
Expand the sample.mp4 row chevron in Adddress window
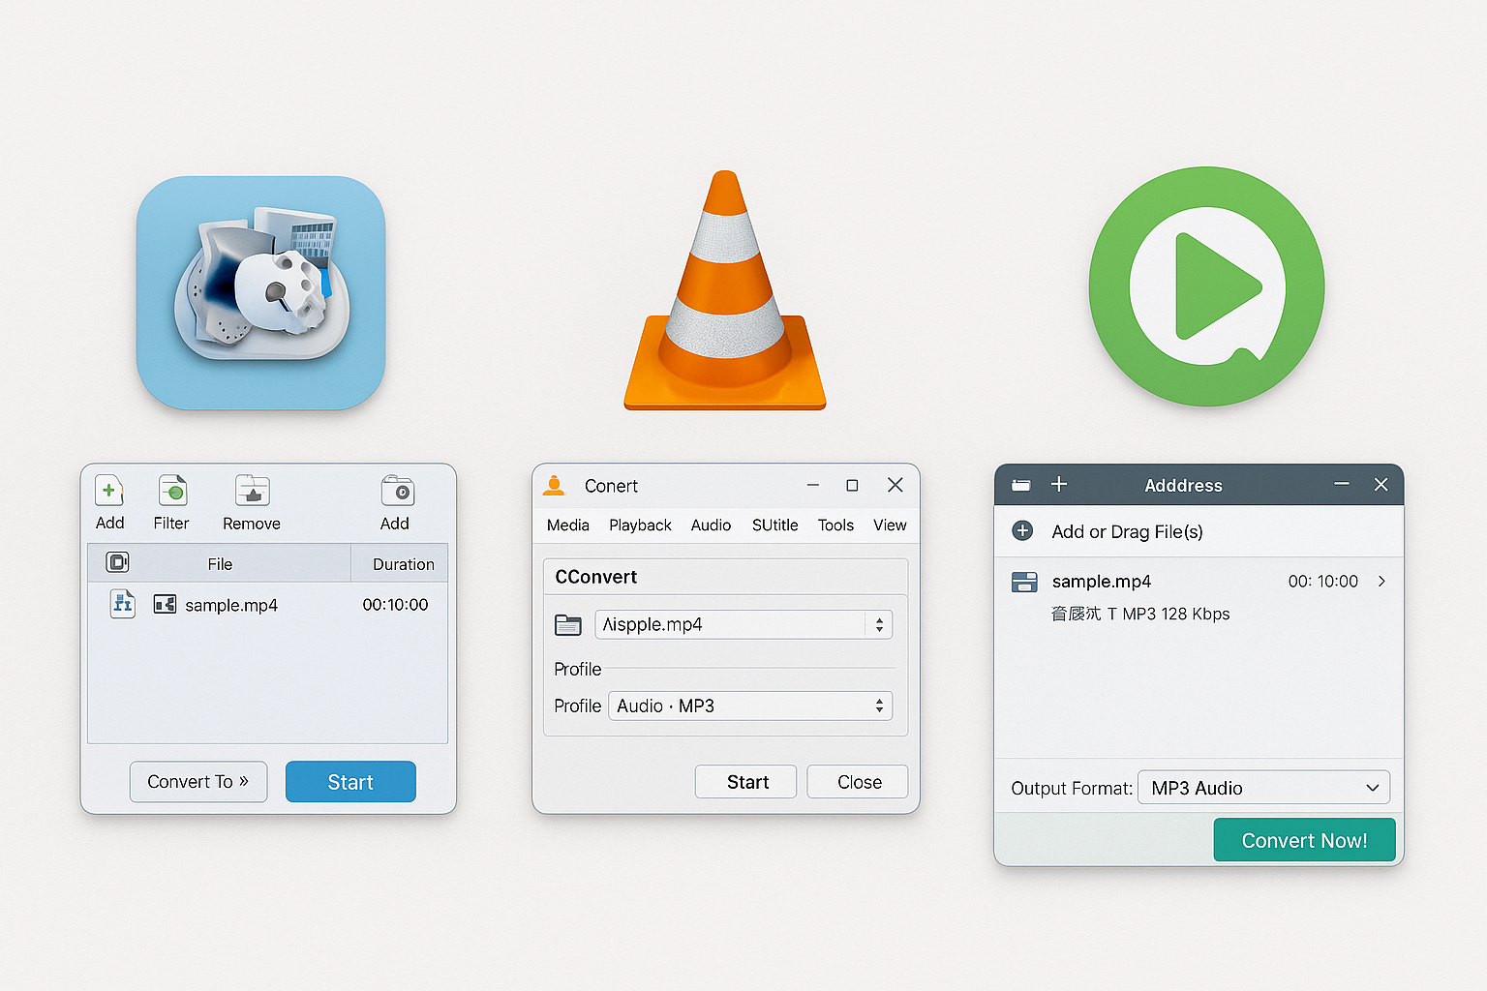tap(1381, 582)
